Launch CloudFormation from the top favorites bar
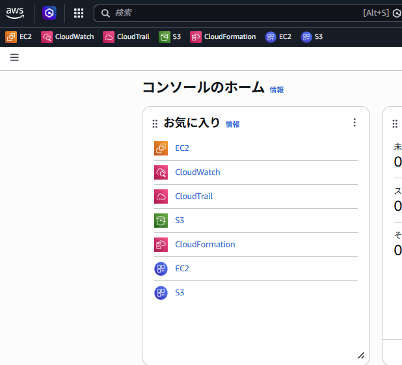This screenshot has width=402, height=365. point(223,37)
